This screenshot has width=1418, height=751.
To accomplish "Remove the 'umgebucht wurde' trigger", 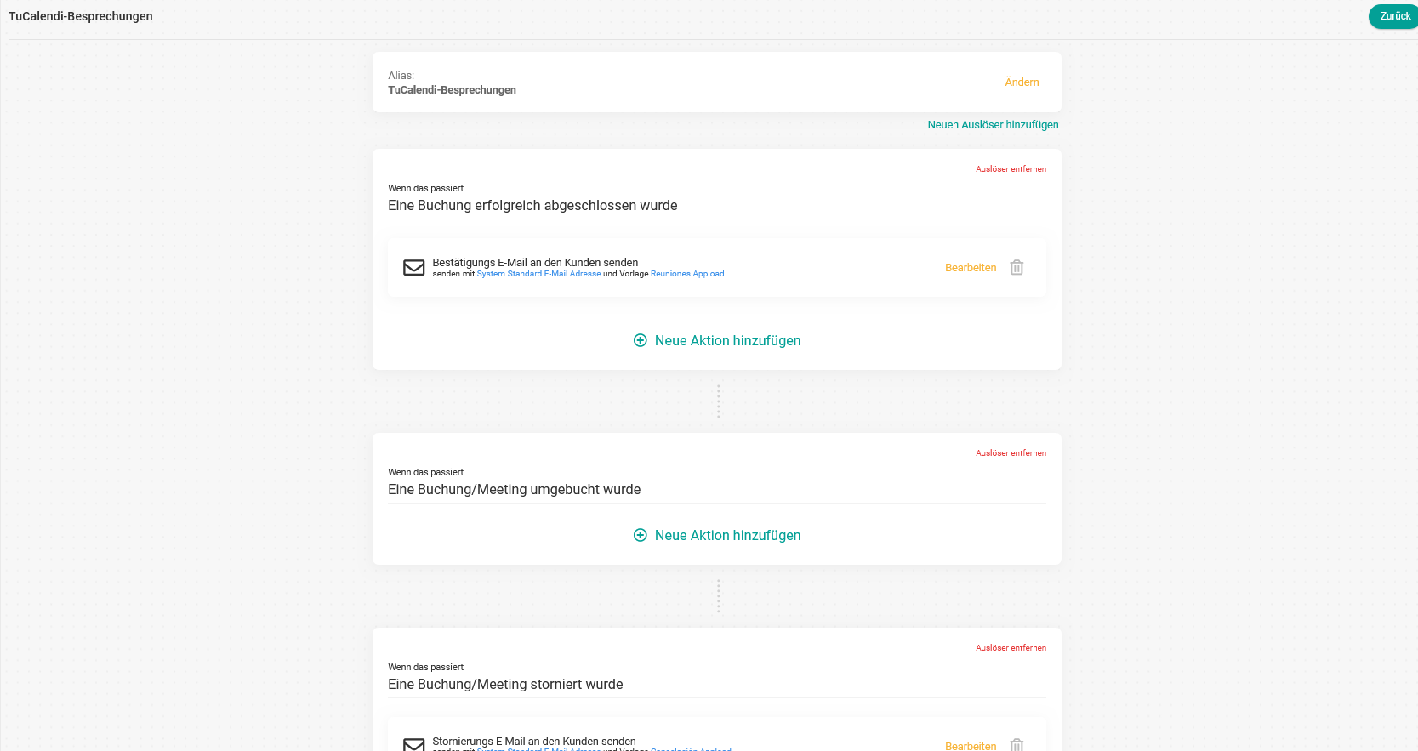I will pos(1011,453).
